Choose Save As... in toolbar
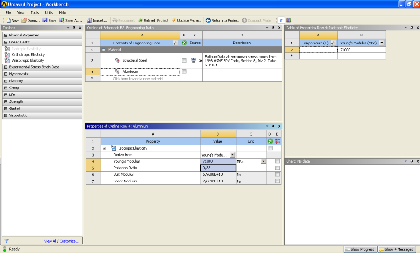 click(x=71, y=21)
